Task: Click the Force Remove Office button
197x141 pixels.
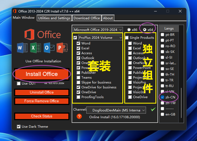Action: pyautogui.click(x=42, y=101)
